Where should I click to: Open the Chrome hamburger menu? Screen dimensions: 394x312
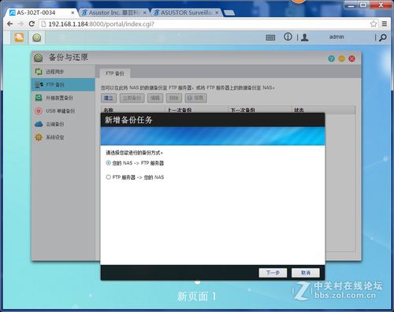[385, 24]
